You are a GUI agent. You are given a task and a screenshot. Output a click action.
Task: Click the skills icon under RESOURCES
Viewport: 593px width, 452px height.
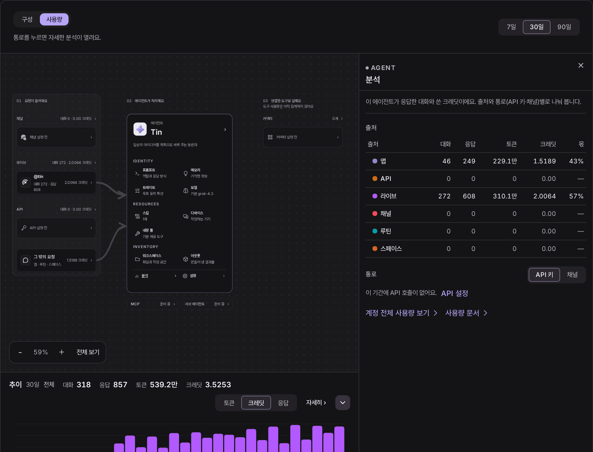(x=137, y=216)
